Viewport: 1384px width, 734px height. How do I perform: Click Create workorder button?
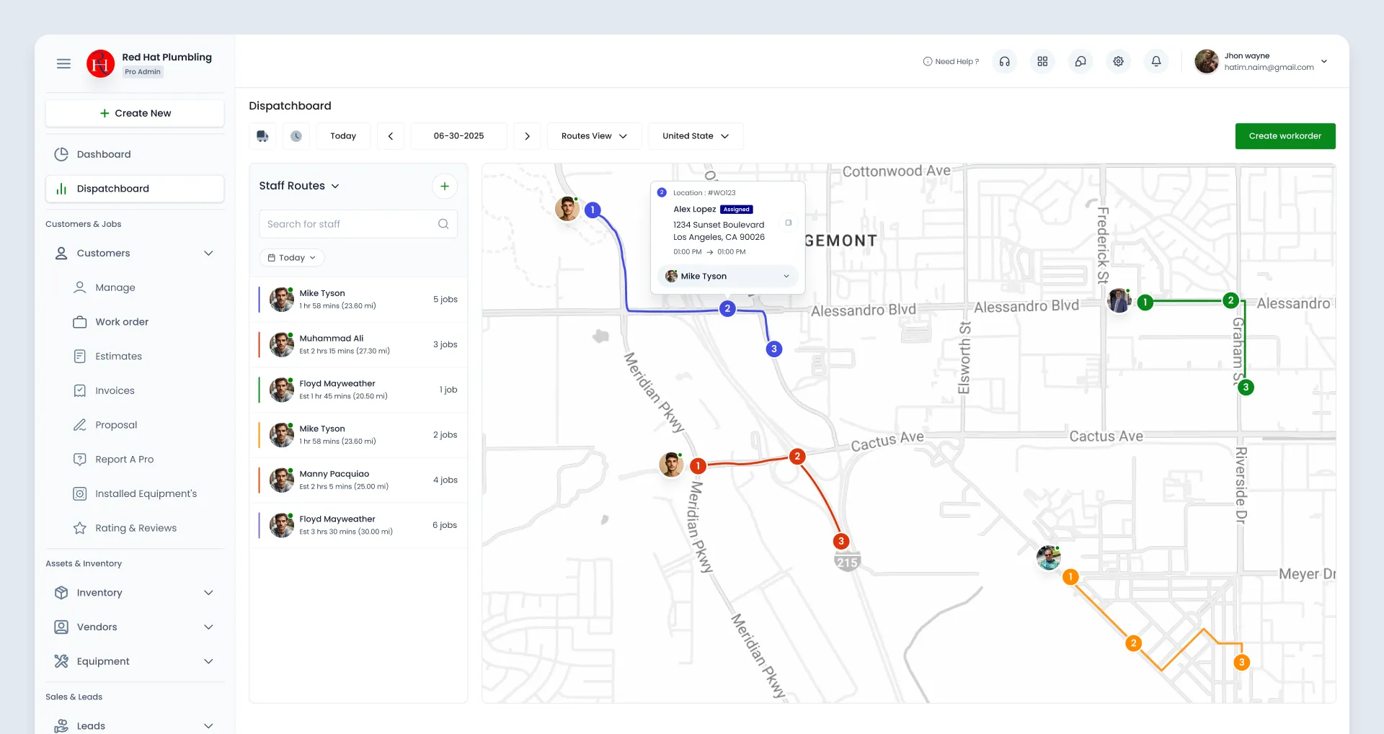coord(1285,136)
